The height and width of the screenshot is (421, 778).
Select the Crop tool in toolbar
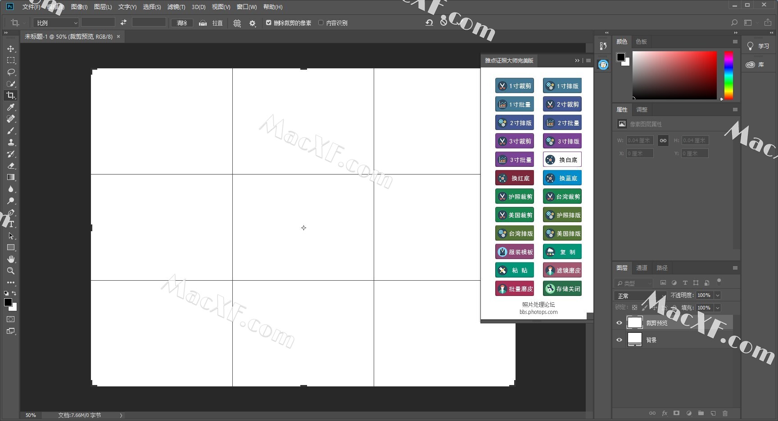click(x=11, y=95)
